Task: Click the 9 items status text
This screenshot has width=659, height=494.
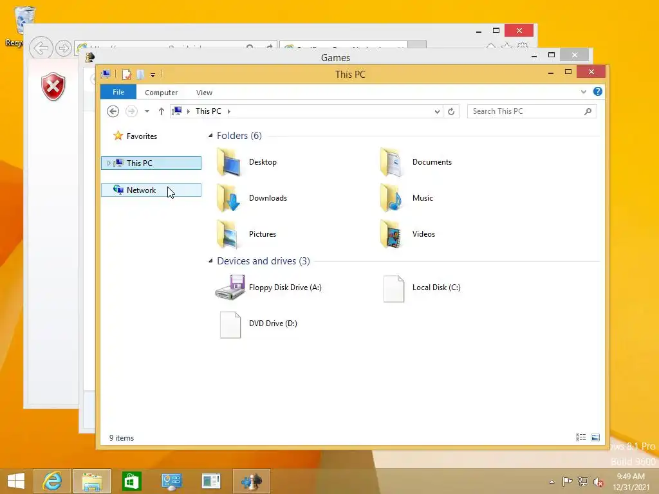Action: coord(122,437)
